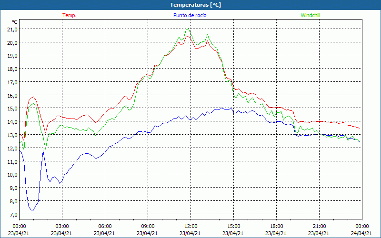Click the green 'Windchill' legend label

[311, 15]
